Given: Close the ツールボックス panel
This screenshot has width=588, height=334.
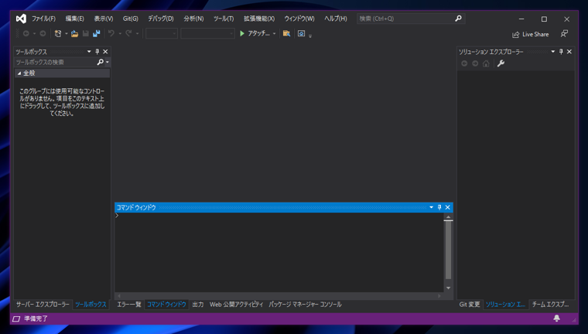Looking at the screenshot, I should pos(105,51).
